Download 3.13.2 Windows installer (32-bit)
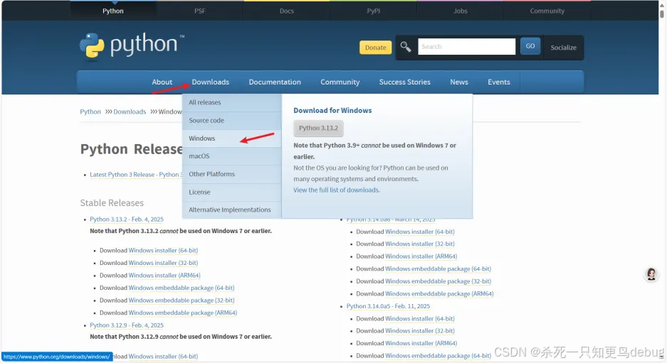Screen dimensions: 667x363 [163, 263]
